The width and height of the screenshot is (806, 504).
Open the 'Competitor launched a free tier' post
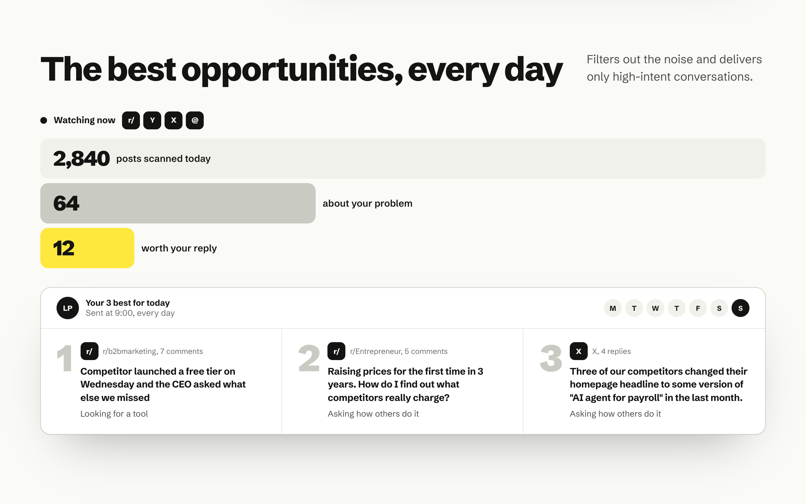click(163, 384)
